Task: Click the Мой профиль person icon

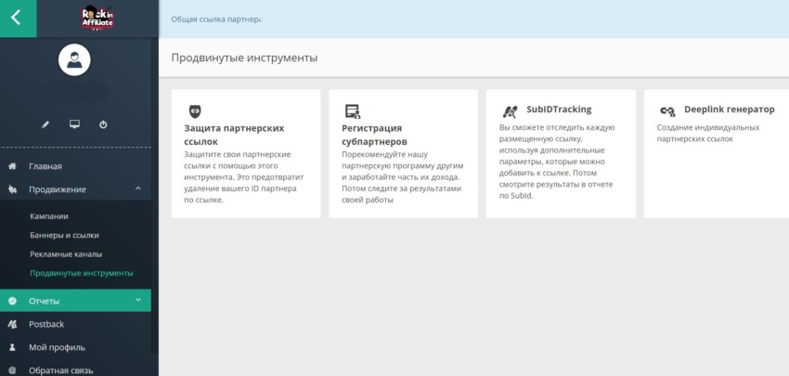Action: [13, 347]
